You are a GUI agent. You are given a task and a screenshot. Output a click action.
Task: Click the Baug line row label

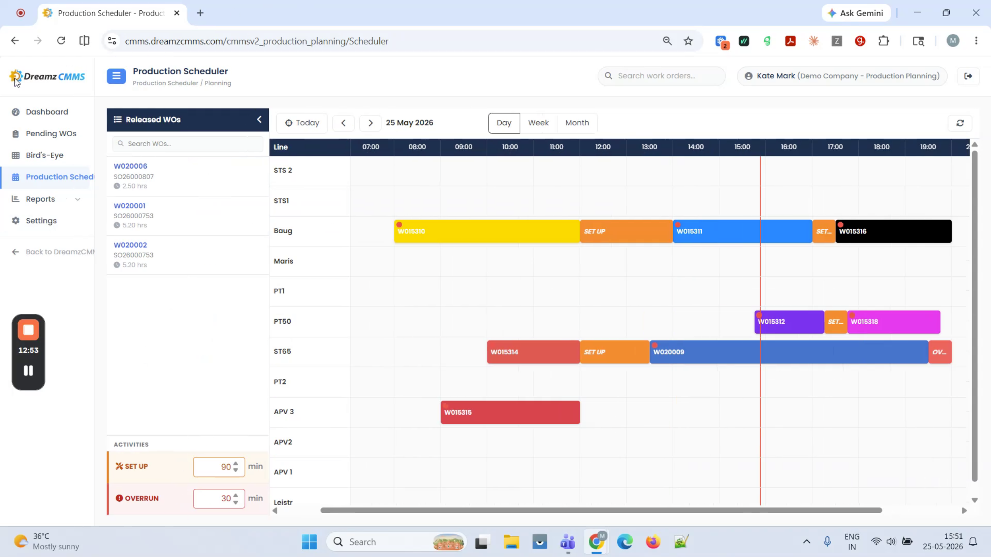pyautogui.click(x=283, y=231)
